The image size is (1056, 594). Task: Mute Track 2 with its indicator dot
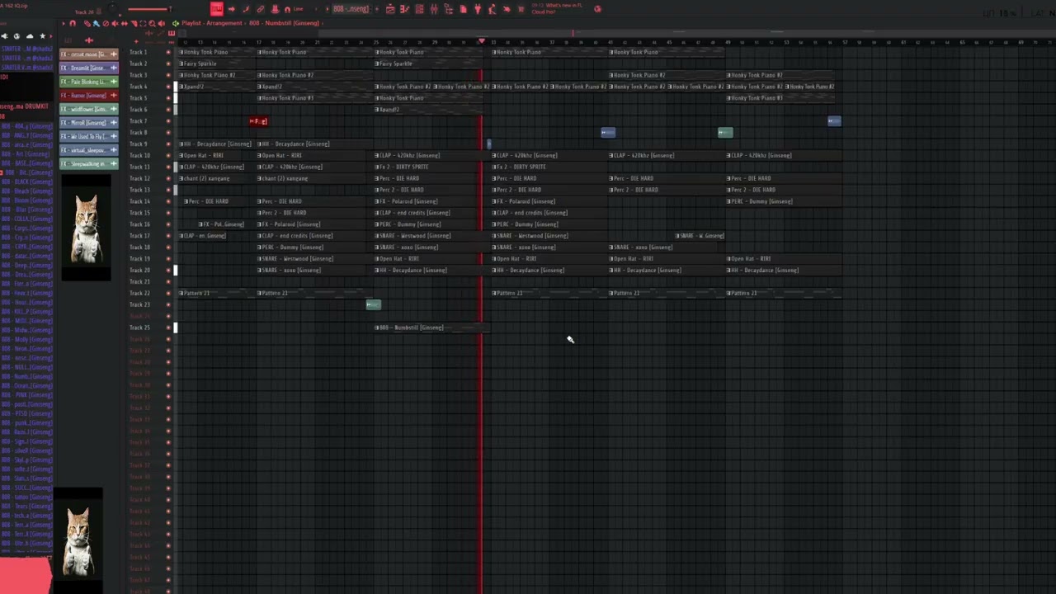168,64
